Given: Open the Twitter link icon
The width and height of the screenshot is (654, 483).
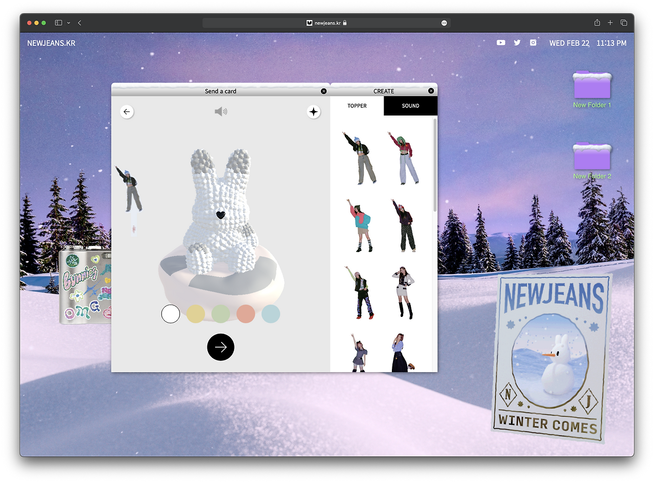Looking at the screenshot, I should [x=517, y=43].
